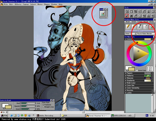Choose the yellow Pencil brush icon
The image size is (156, 121).
(128, 27)
